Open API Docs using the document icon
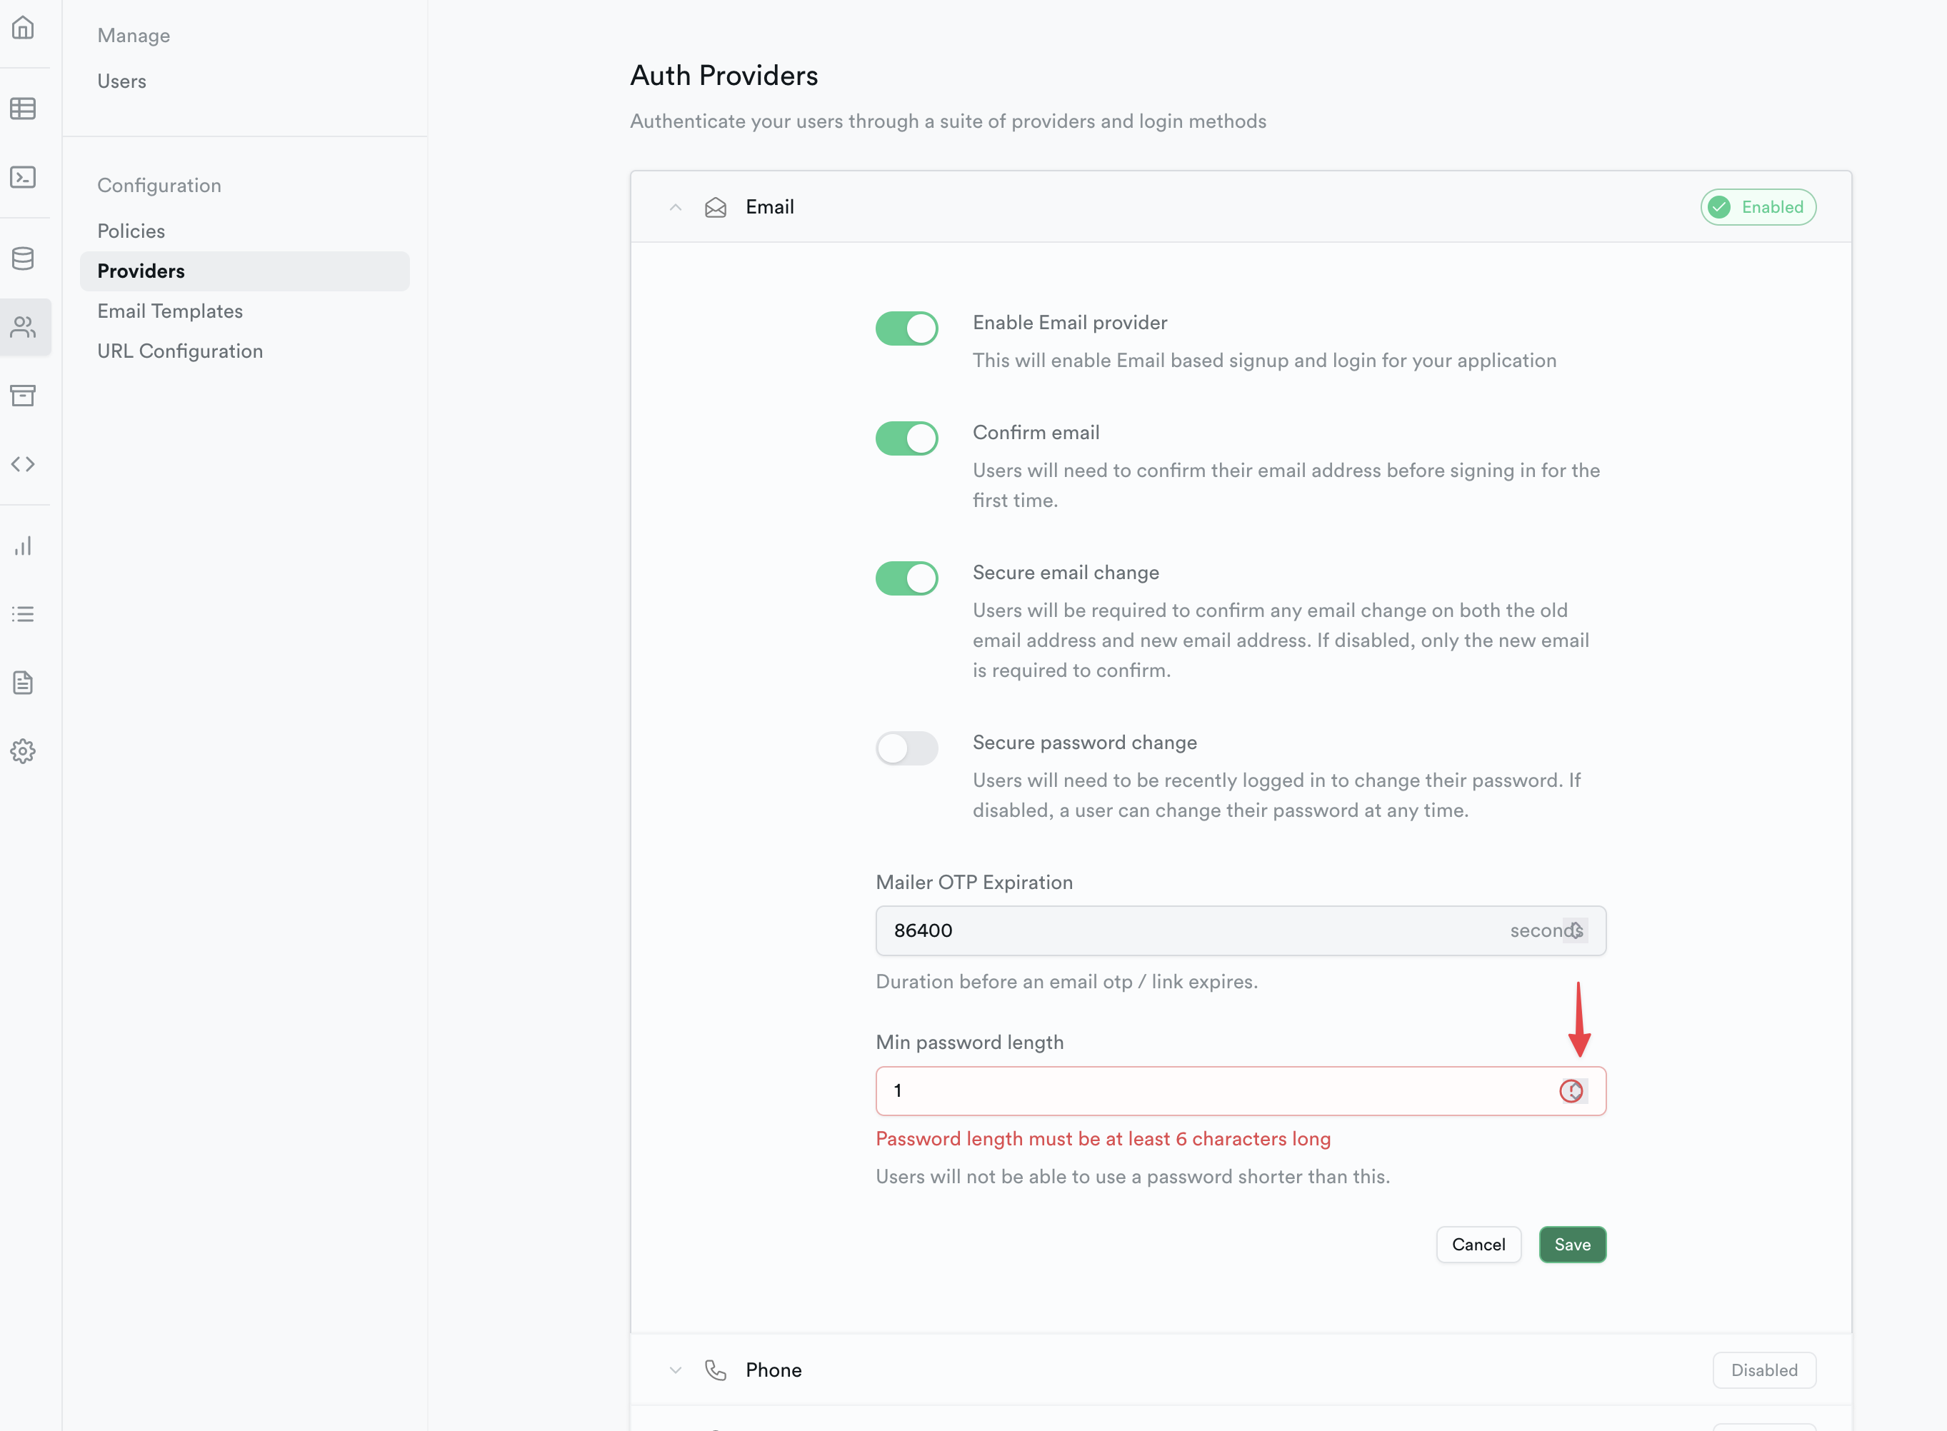1947x1431 pixels. [x=24, y=683]
